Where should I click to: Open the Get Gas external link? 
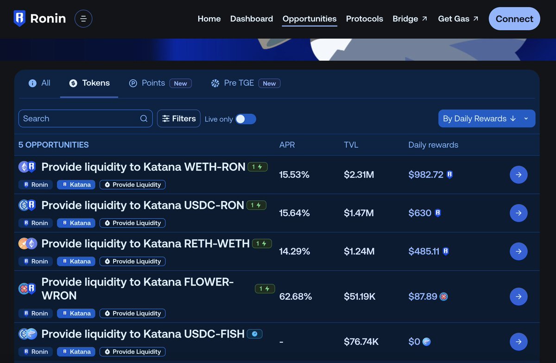(x=459, y=19)
